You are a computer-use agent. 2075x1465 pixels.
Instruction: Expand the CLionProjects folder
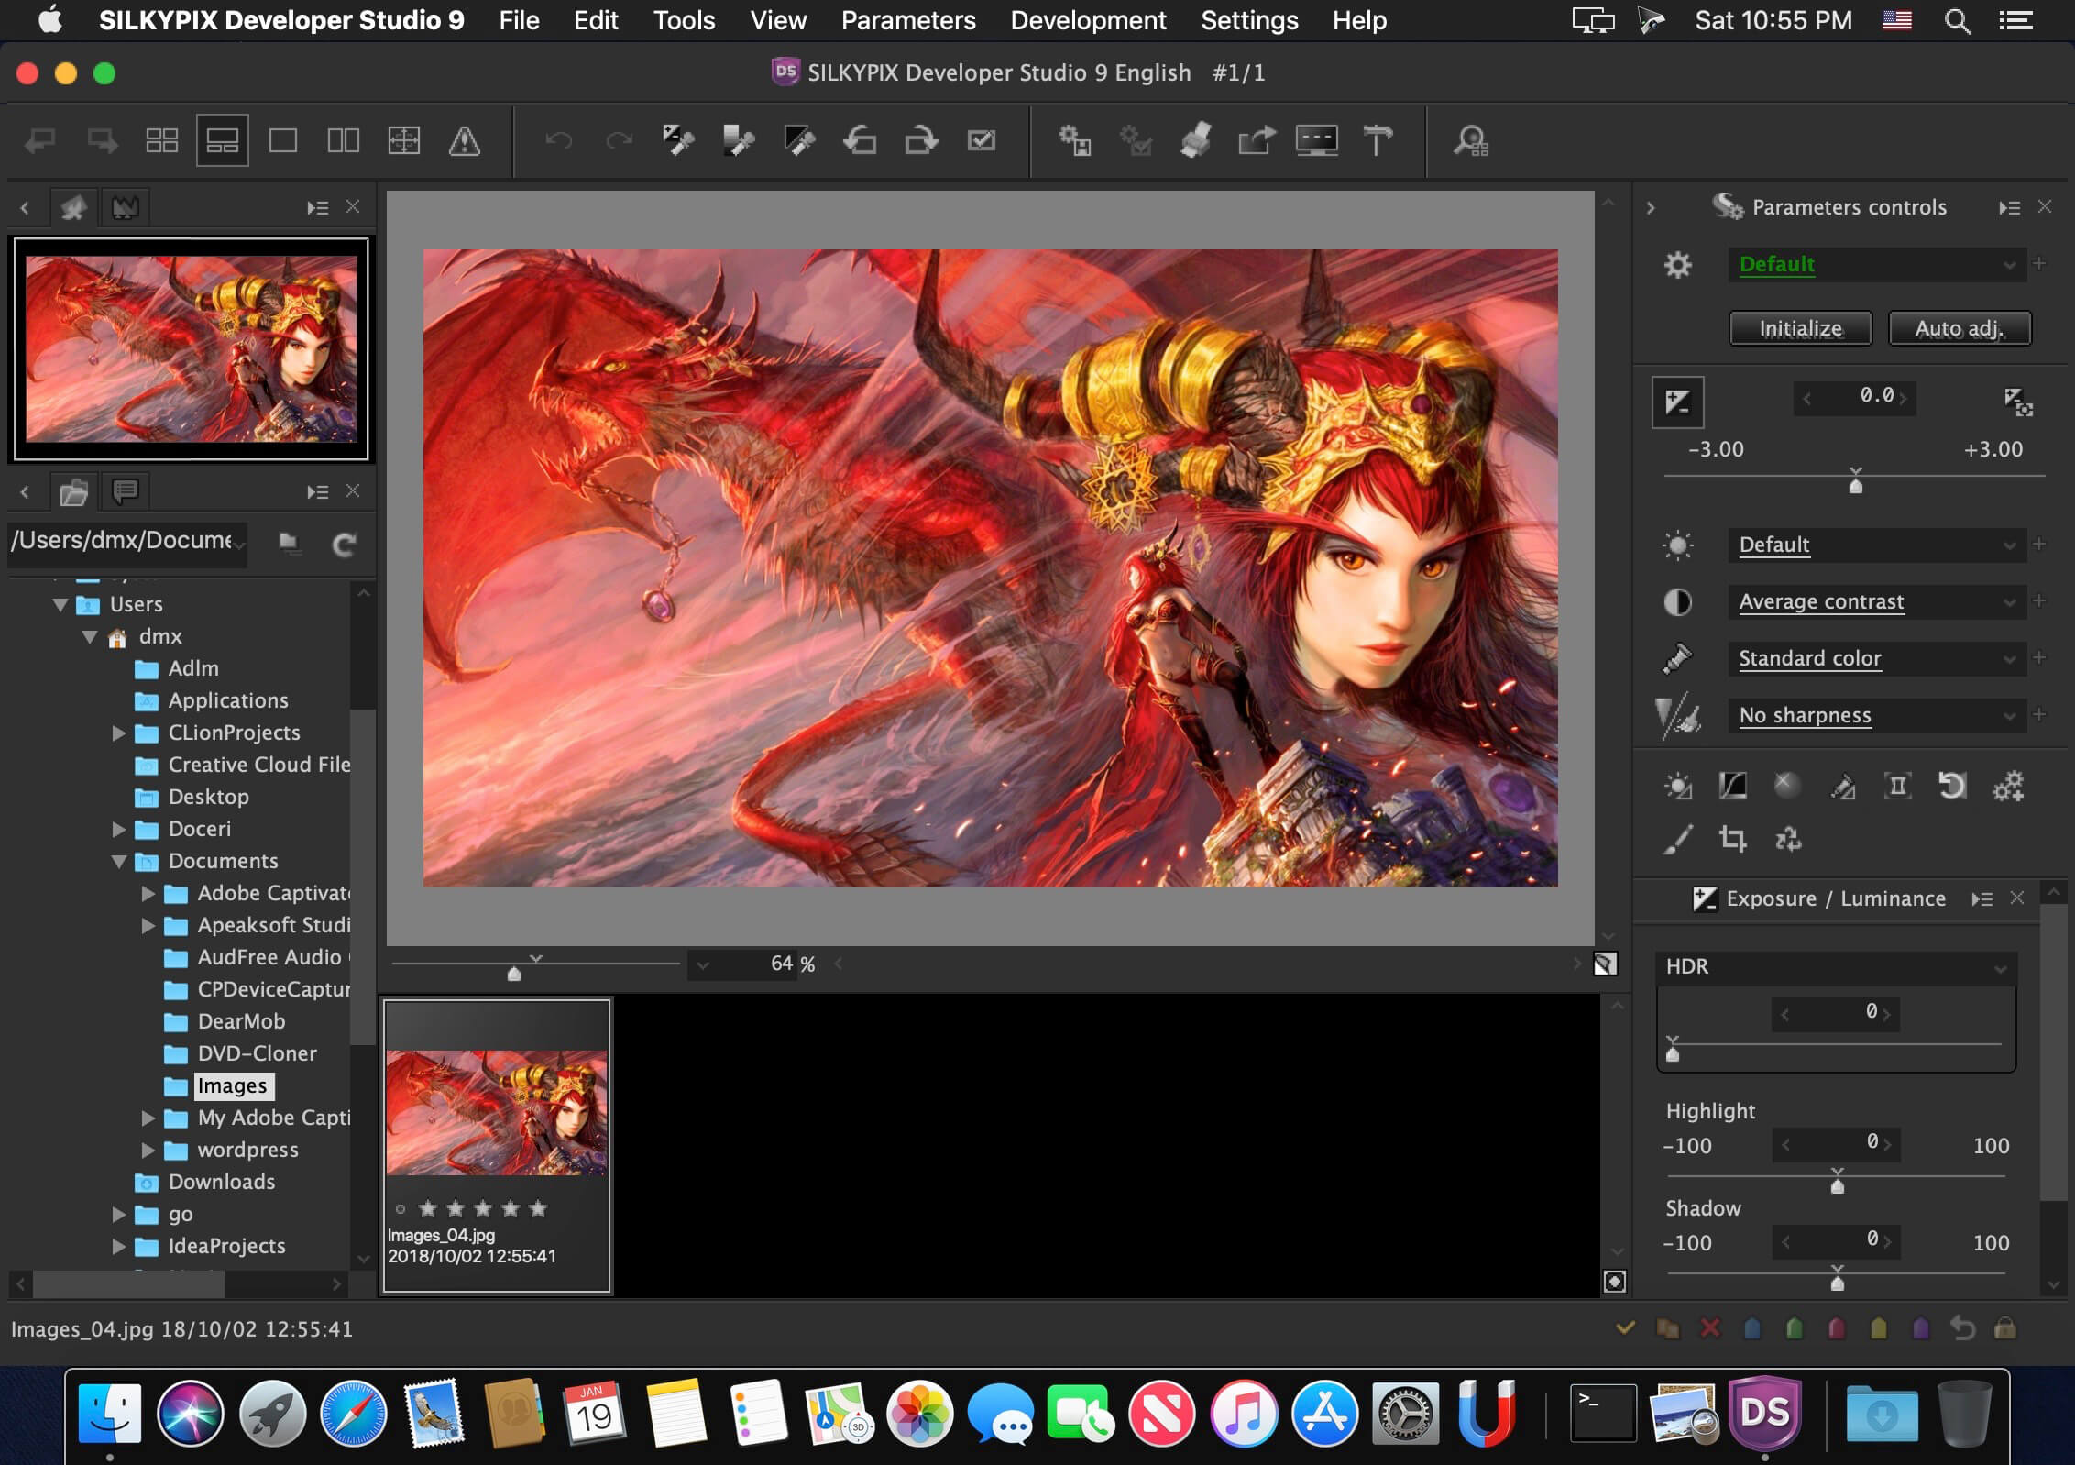(x=118, y=732)
